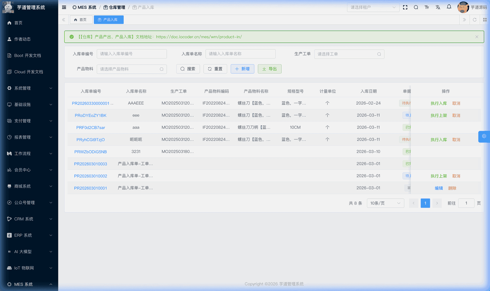This screenshot has height=291, width=490.
Task: Expand the 系统管理 sidebar menu
Action: [29, 88]
